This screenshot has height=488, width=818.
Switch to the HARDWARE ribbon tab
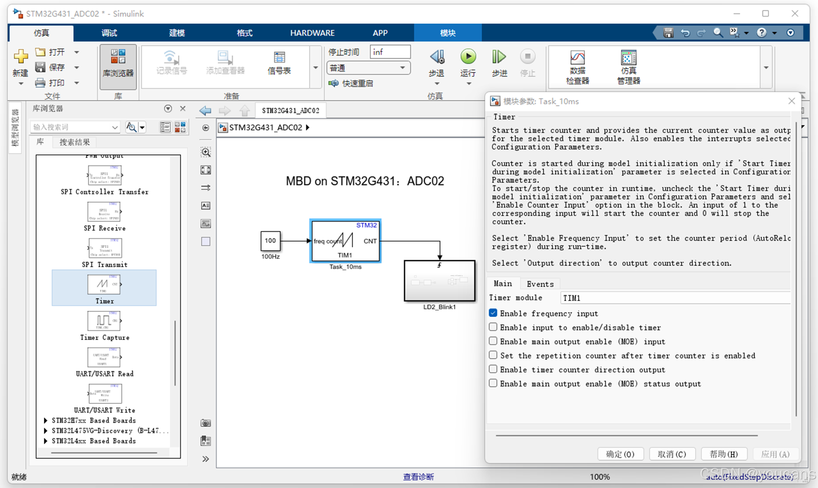312,33
